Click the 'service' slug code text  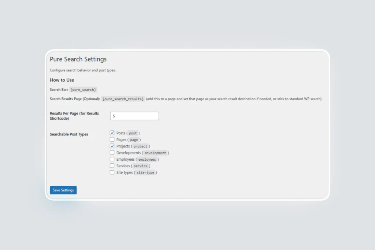click(x=141, y=166)
